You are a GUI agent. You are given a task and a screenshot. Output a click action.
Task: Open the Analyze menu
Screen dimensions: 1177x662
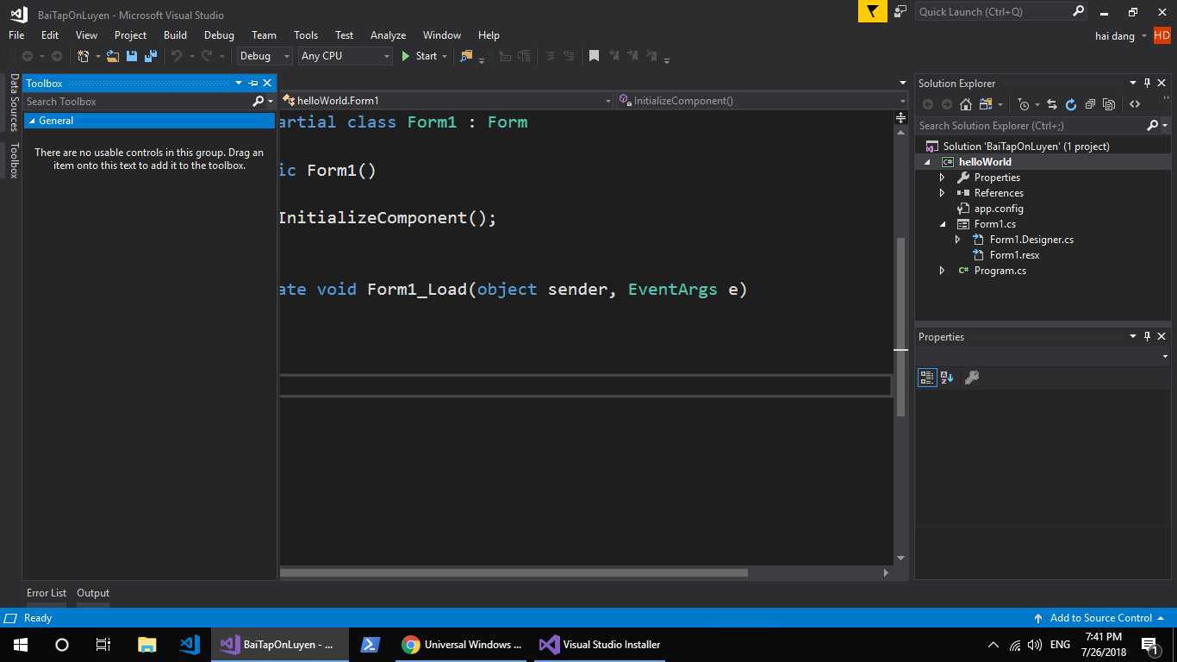pos(388,35)
